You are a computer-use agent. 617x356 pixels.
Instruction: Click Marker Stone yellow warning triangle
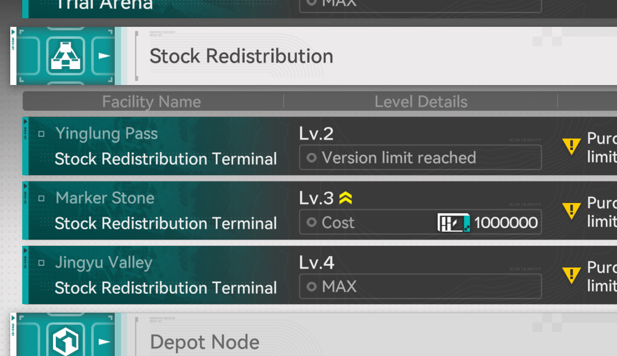click(x=571, y=211)
